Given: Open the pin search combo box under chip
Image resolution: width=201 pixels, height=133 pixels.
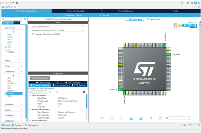Looking at the screenshot, I should coord(180,118).
